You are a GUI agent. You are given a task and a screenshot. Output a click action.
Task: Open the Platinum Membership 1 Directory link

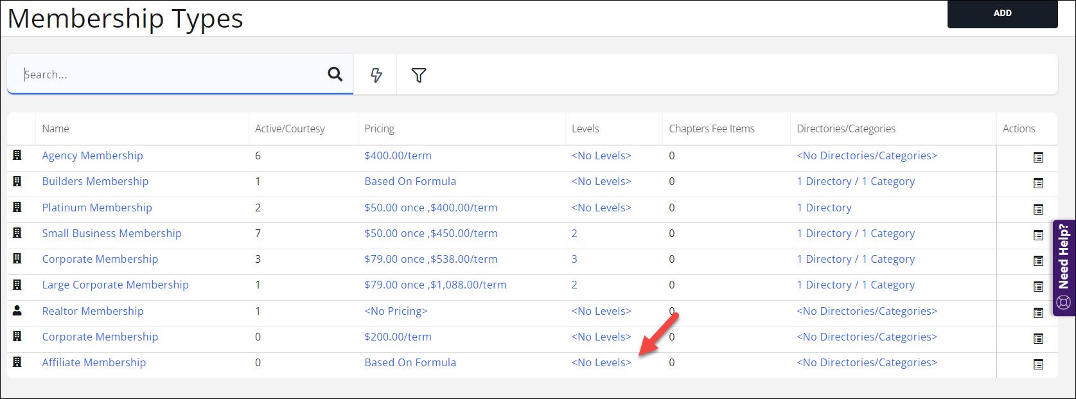coord(824,208)
